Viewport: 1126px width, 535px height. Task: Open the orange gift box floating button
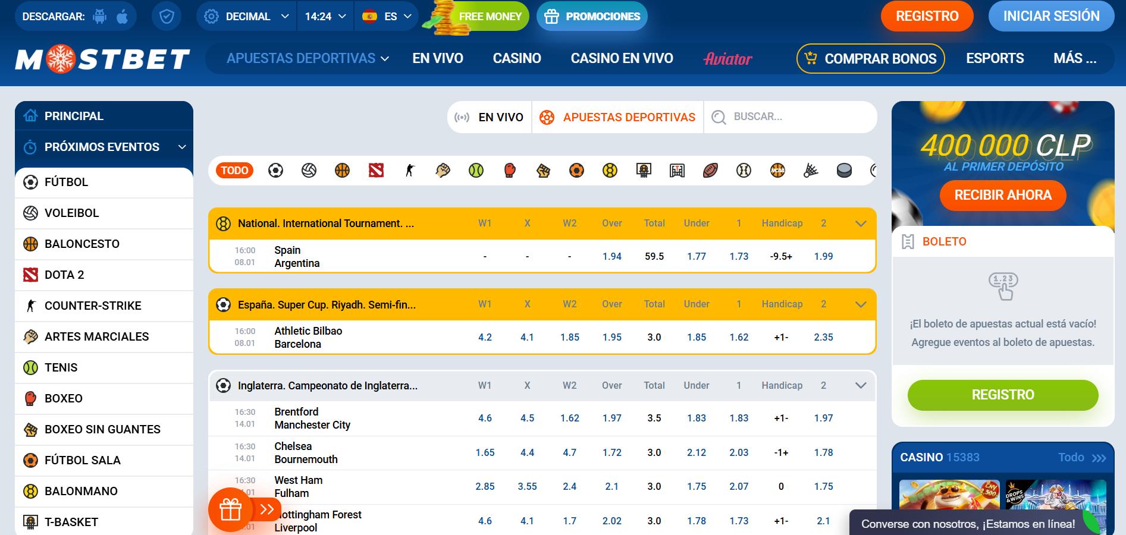[x=230, y=509]
